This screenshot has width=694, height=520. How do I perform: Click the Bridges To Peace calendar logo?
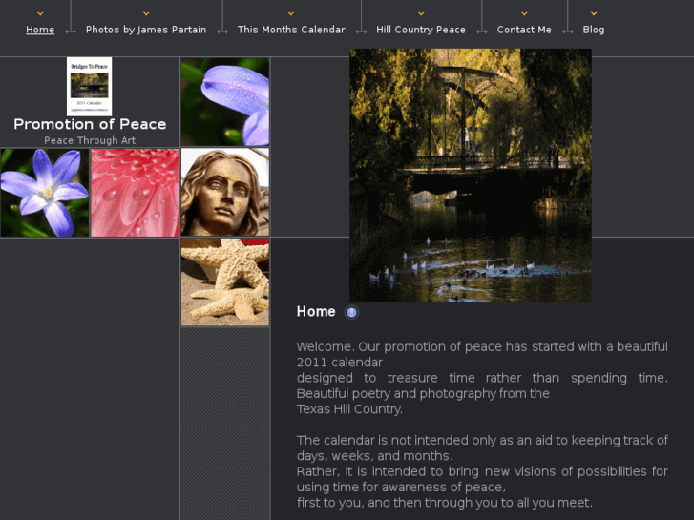pyautogui.click(x=90, y=86)
